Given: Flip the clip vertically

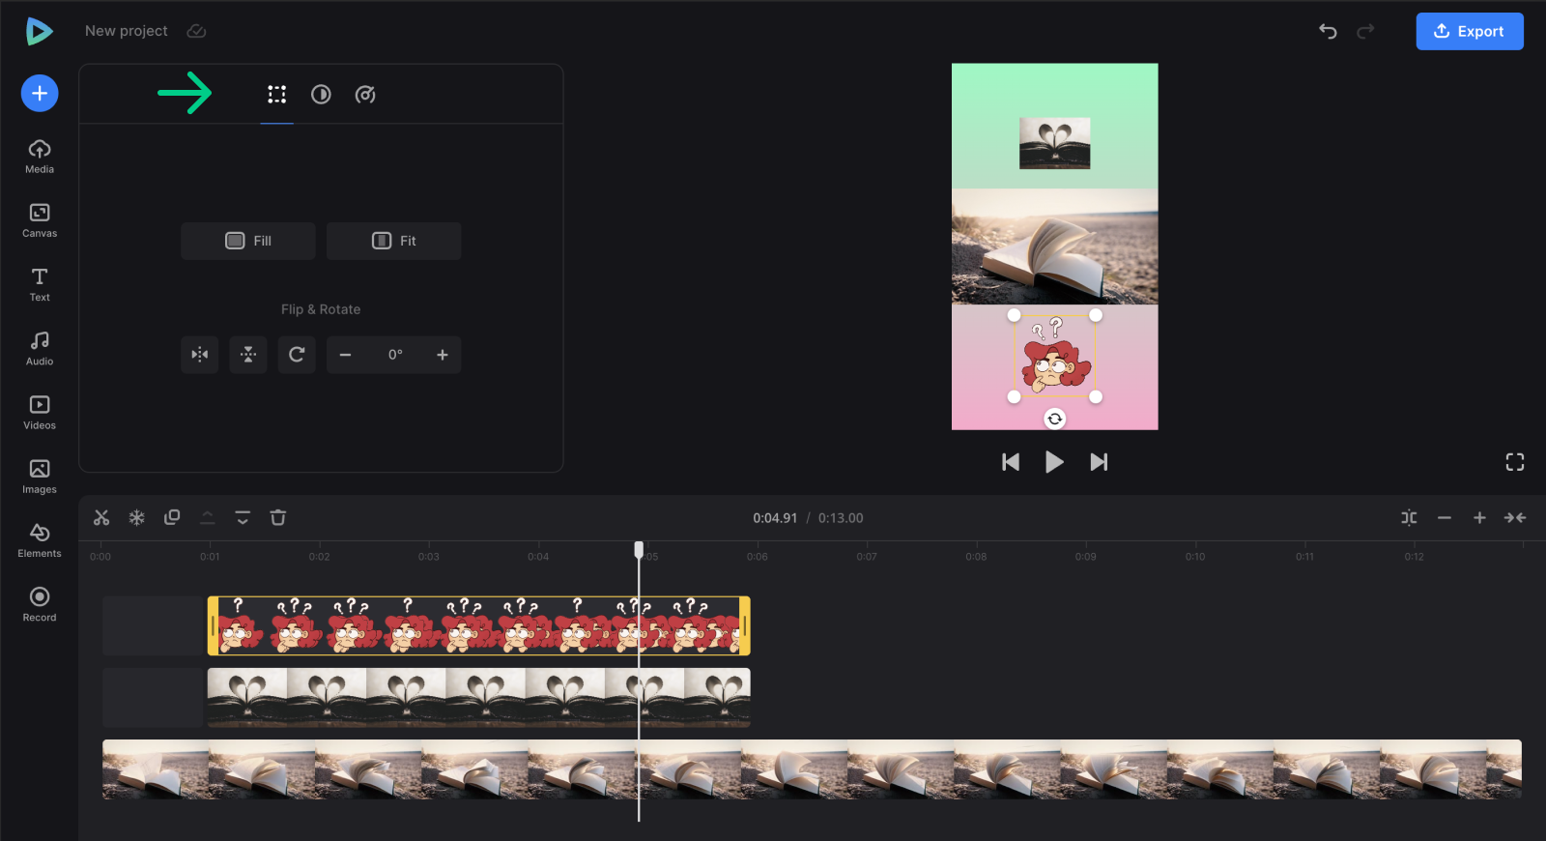Looking at the screenshot, I should pos(248,355).
